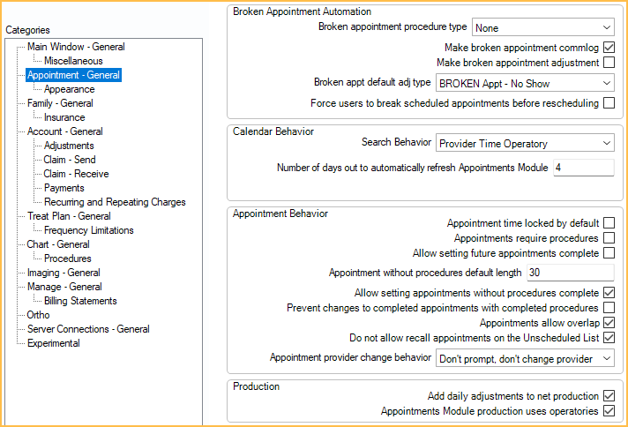
Task: Open Frequency Limitations category
Action: tap(89, 230)
